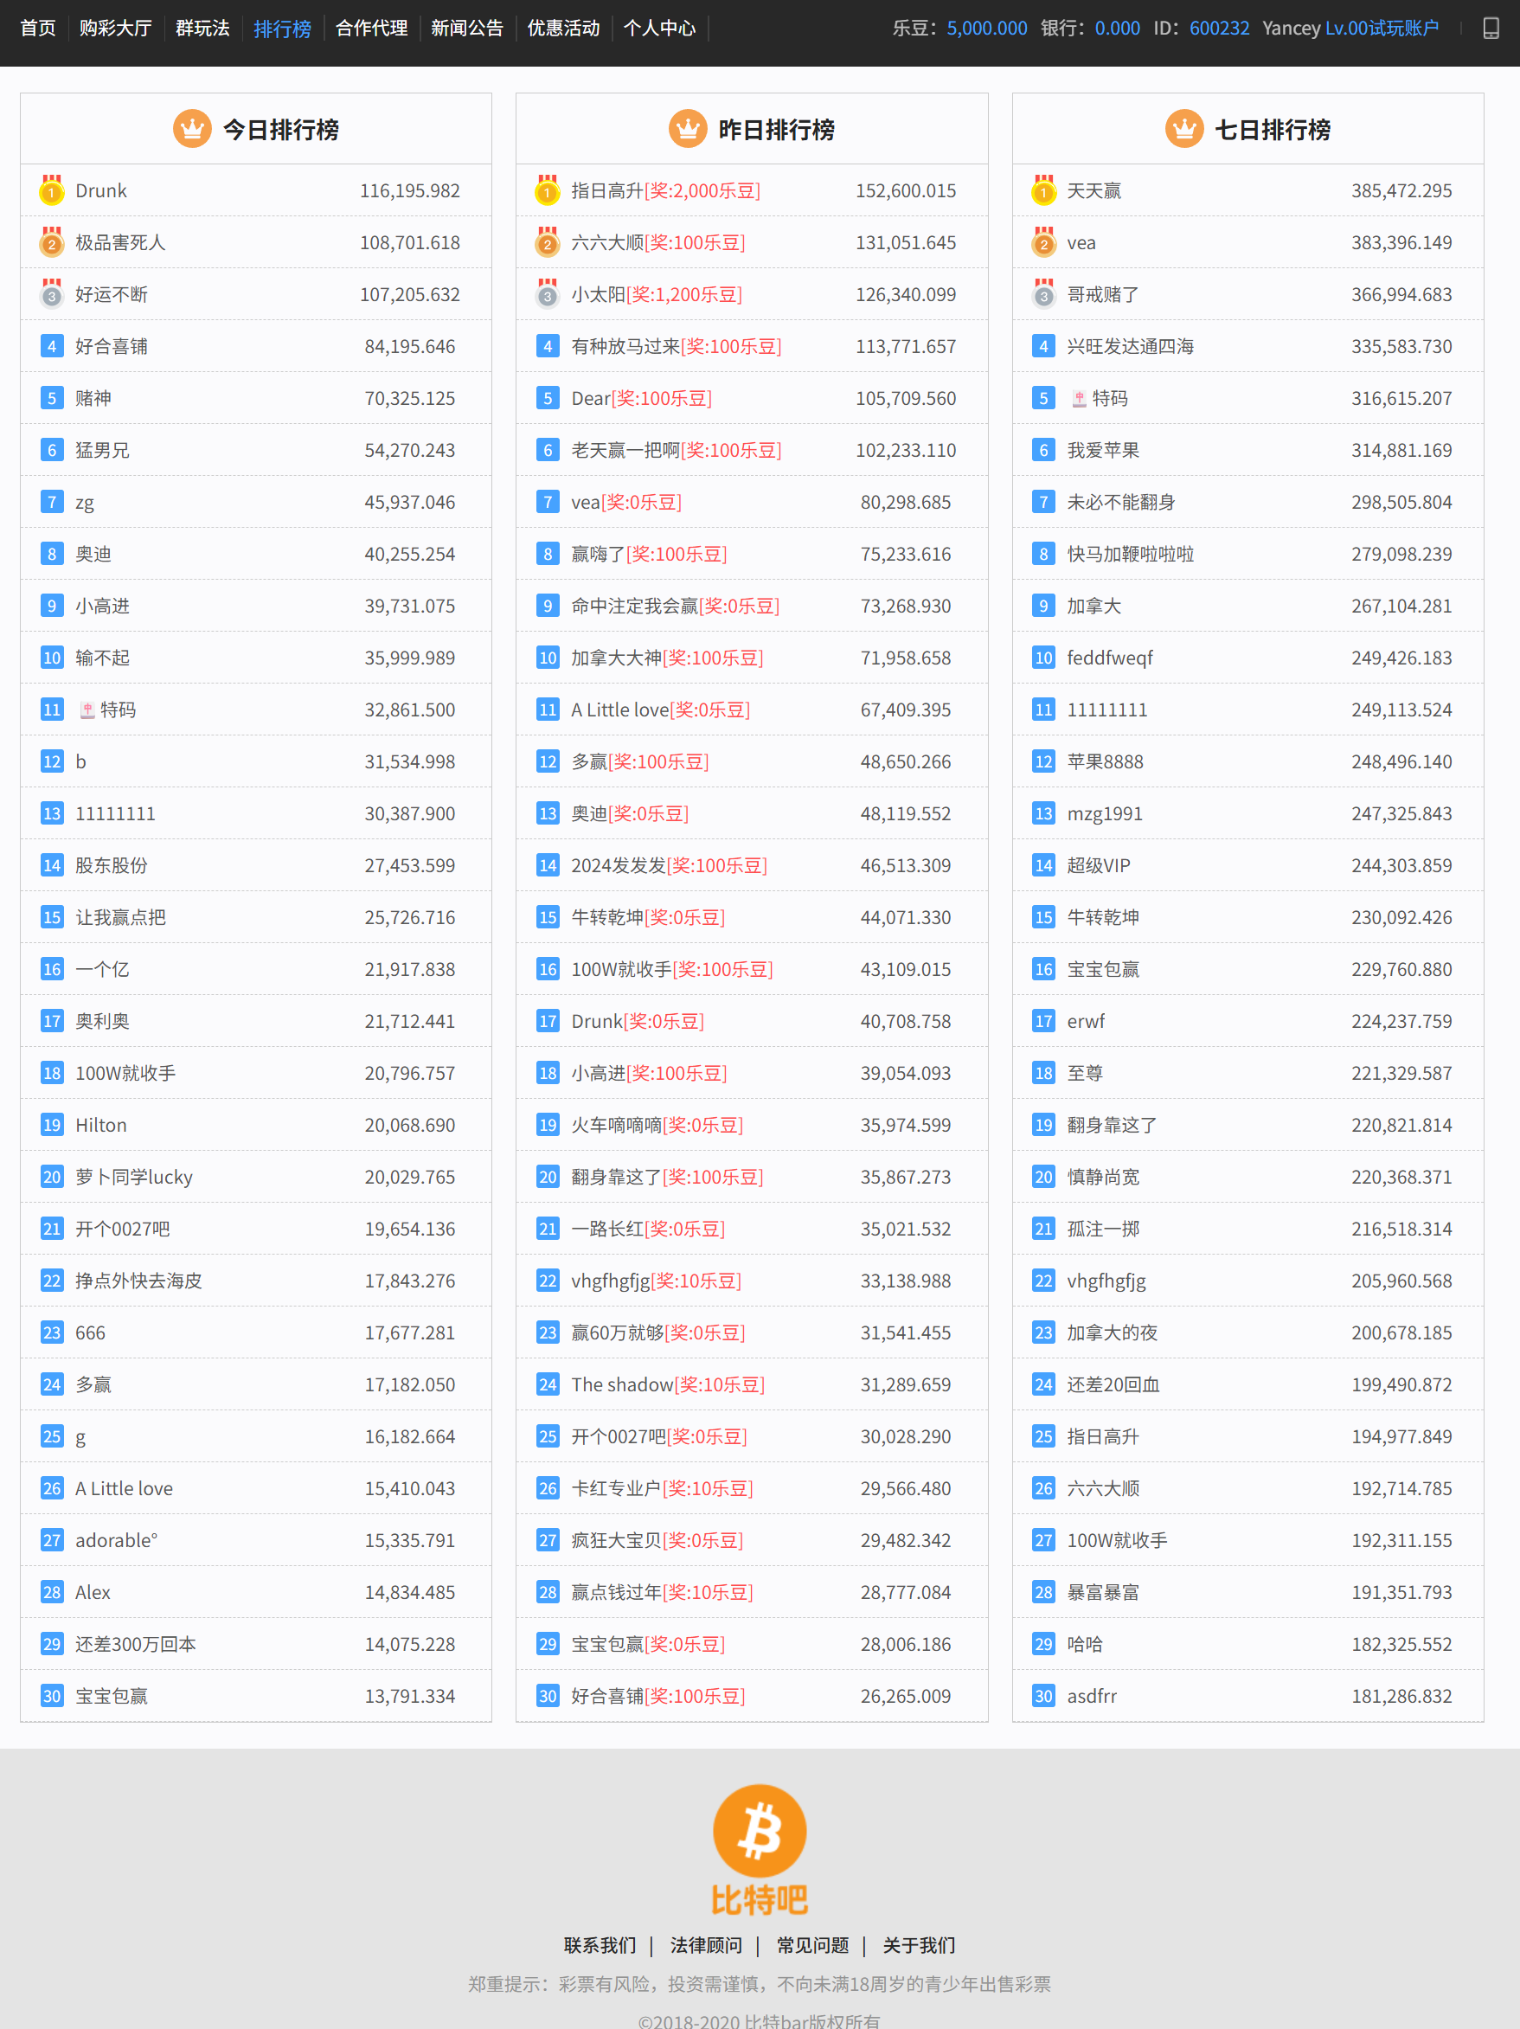Click the crown icon beside 昨日排行榜
The width and height of the screenshot is (1520, 2029).
coord(687,129)
